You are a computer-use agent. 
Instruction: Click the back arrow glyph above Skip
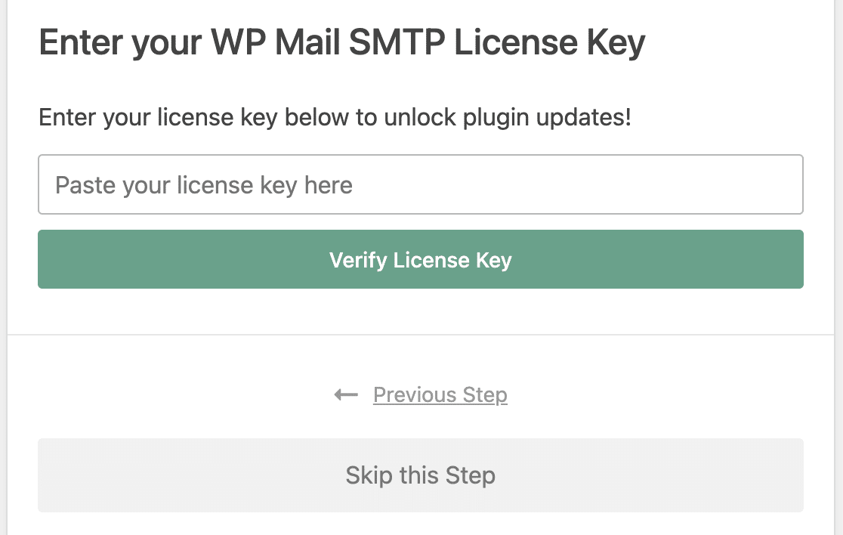click(346, 394)
